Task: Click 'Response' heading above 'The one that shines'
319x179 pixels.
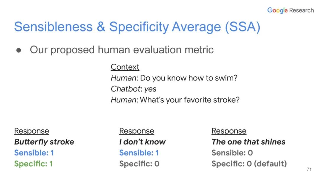Action: (229, 131)
